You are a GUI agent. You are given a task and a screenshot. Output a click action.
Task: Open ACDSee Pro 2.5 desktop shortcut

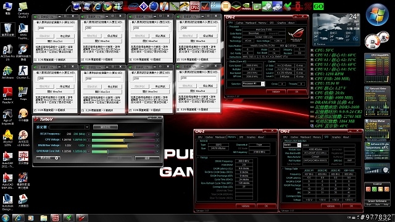pyautogui.click(x=7, y=53)
